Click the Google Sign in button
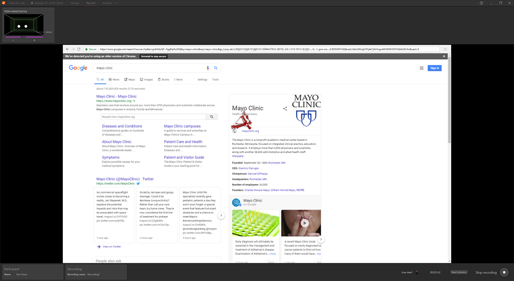Image resolution: width=514 pixels, height=281 pixels. (x=434, y=68)
